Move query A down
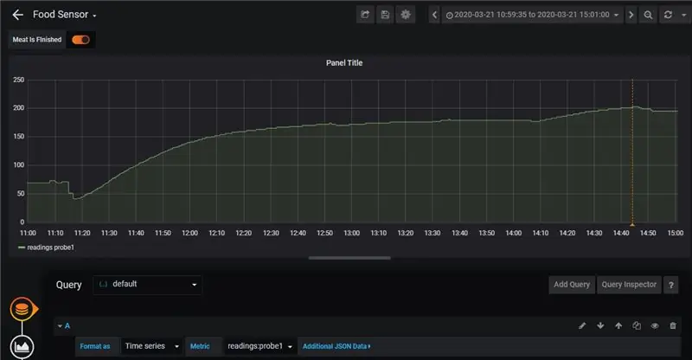Screen dimensions: 692x360 [600, 326]
